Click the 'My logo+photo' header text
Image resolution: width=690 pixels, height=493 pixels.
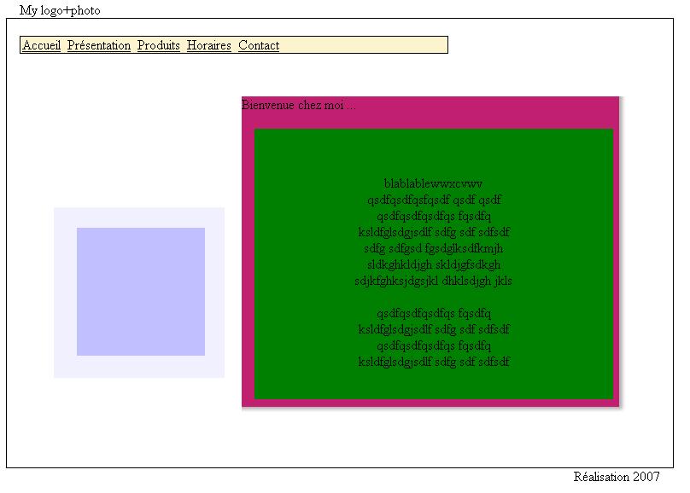[60, 10]
